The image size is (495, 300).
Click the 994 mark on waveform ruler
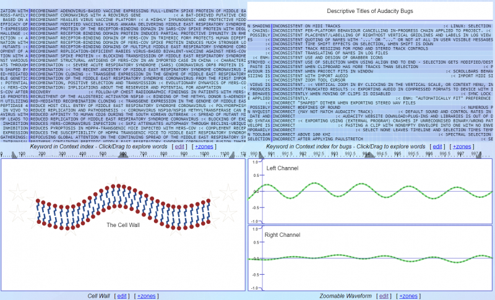pyautogui.click(x=368, y=154)
